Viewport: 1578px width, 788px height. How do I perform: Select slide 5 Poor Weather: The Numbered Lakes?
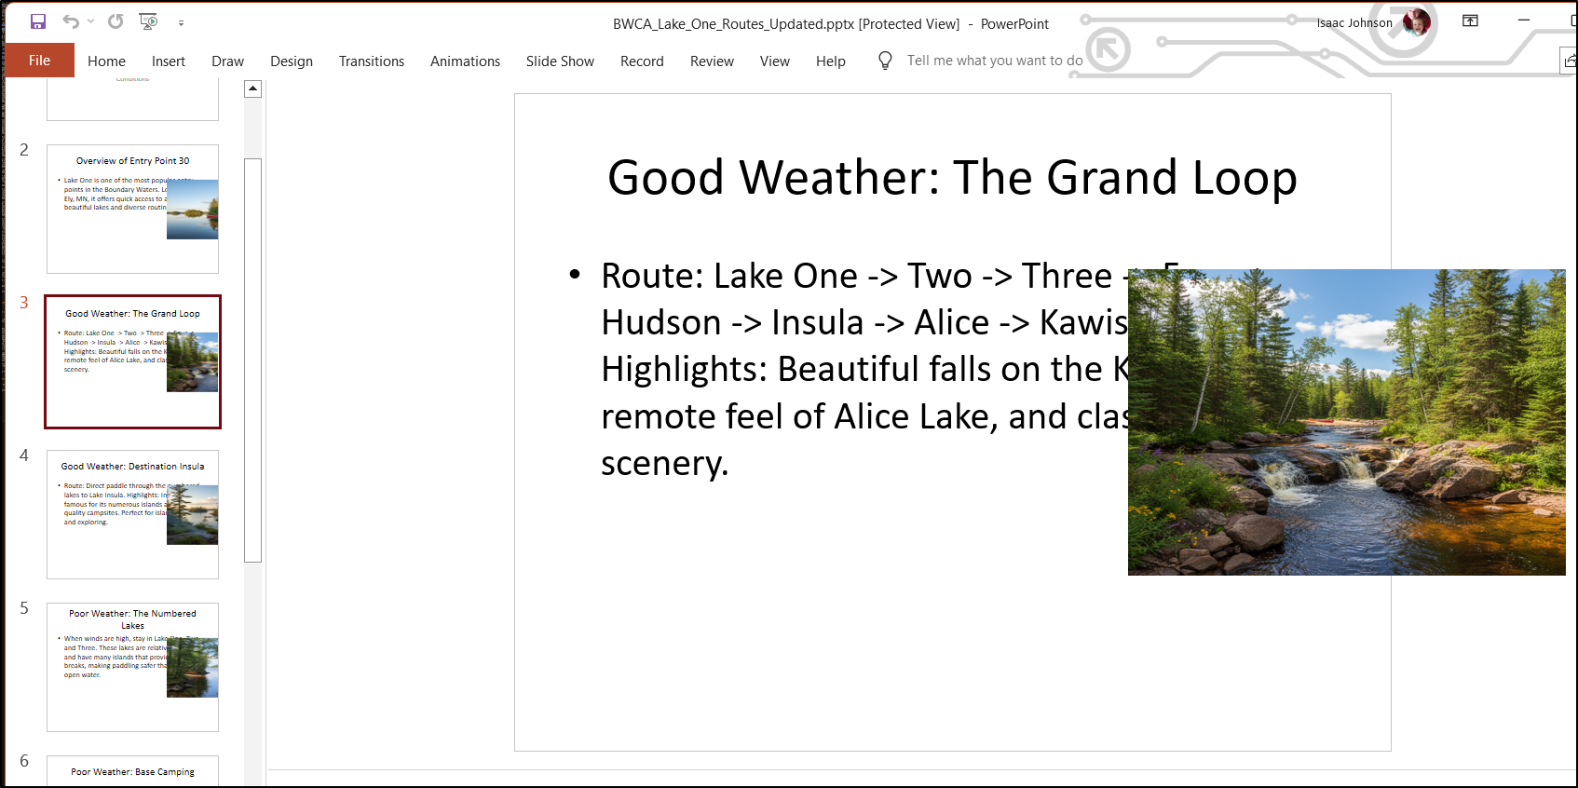(x=132, y=667)
